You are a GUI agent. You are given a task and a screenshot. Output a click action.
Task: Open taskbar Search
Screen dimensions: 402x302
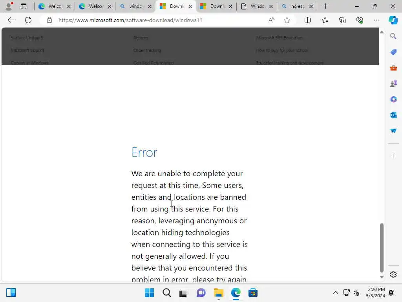click(166, 293)
